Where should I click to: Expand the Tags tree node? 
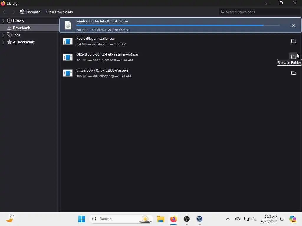[4, 35]
